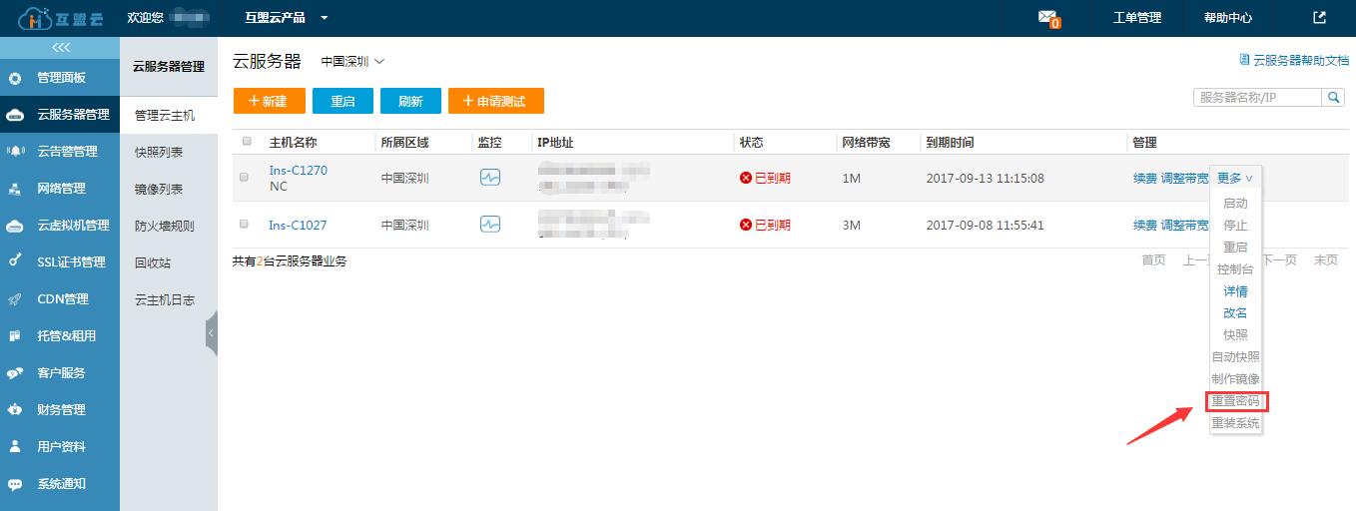Select the Ins-C1270 row checkbox
The image size is (1356, 511).
(245, 178)
